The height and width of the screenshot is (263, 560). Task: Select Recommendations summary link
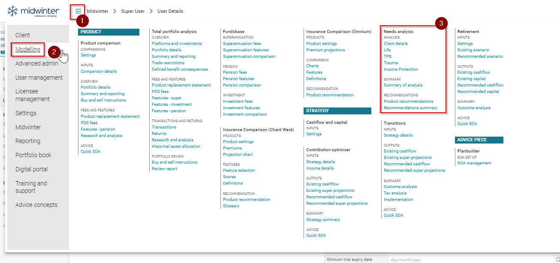point(411,108)
